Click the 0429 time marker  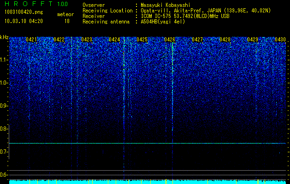(x=253, y=39)
